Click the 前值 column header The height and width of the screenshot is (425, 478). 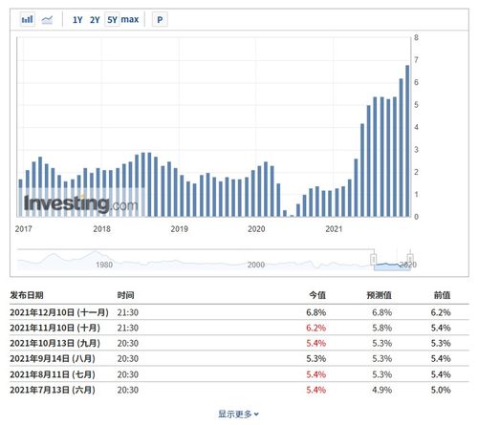point(442,295)
